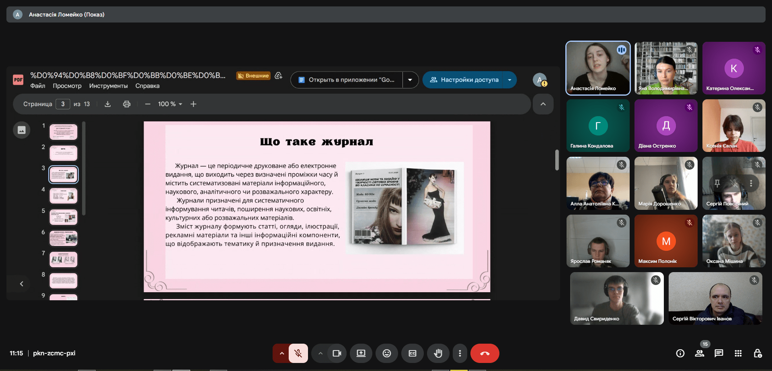Unmute the microphone

(298, 353)
